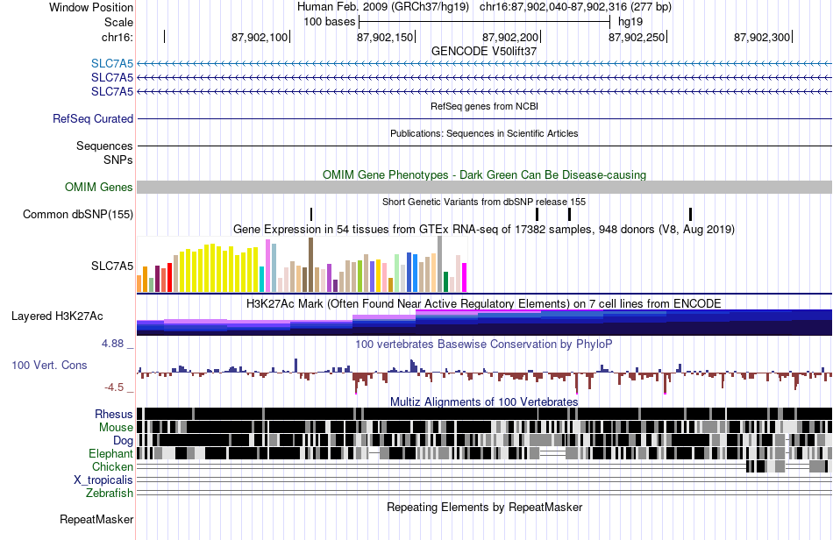Click the tall brown bar in GTEx chart
833x540 pixels.
311,265
